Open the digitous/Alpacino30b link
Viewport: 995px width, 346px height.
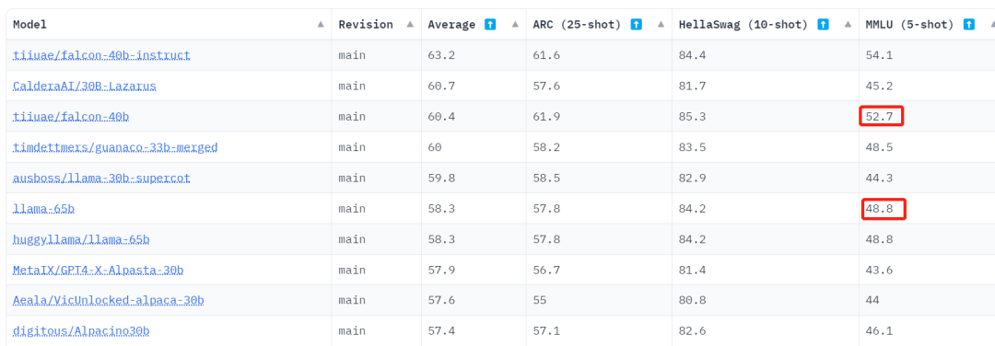(81, 331)
